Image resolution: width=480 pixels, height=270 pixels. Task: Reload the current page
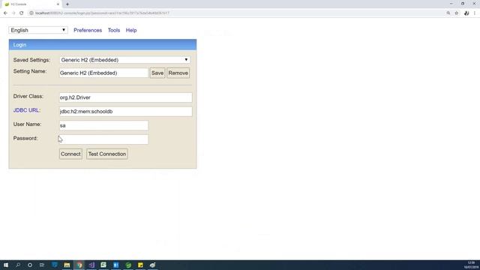[x=22, y=13]
